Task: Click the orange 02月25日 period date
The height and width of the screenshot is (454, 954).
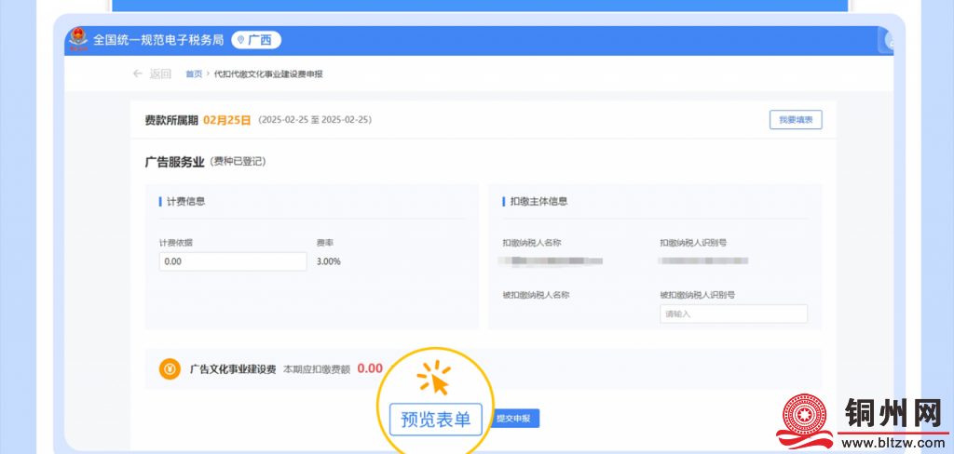Action: (x=227, y=120)
